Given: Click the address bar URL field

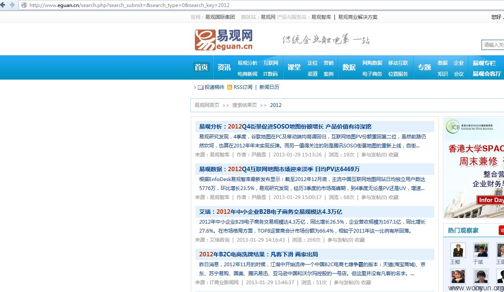Looking at the screenshot, I should point(262,5).
